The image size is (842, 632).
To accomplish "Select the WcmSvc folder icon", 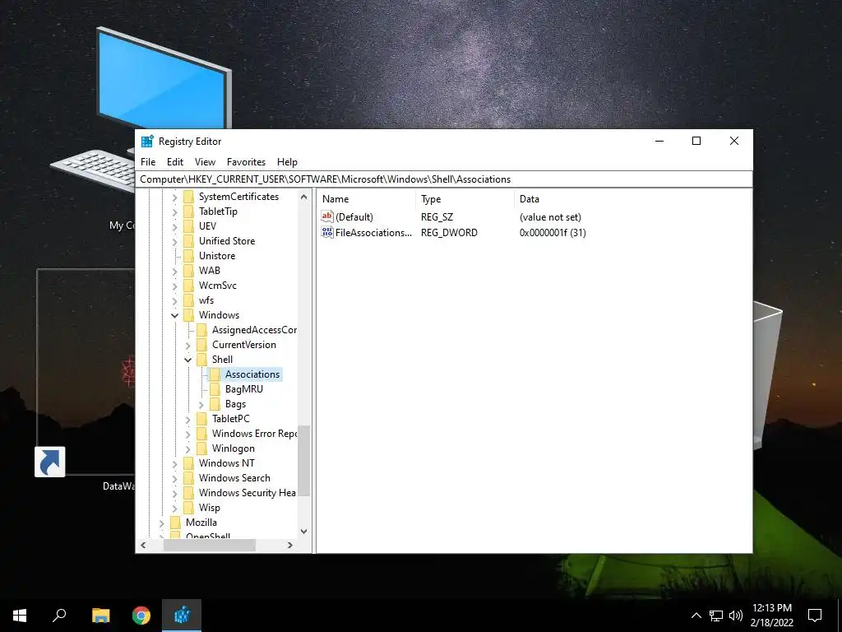I will point(188,286).
